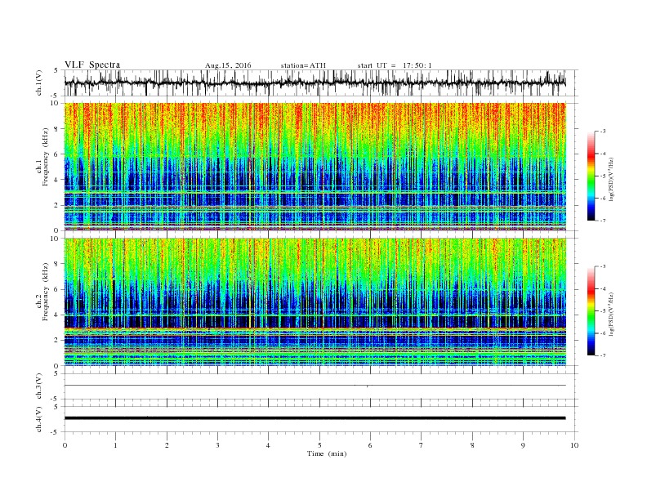The height and width of the screenshot is (500, 647).
Task: Click the "2" minute tick on time axis
Action: (x=167, y=445)
